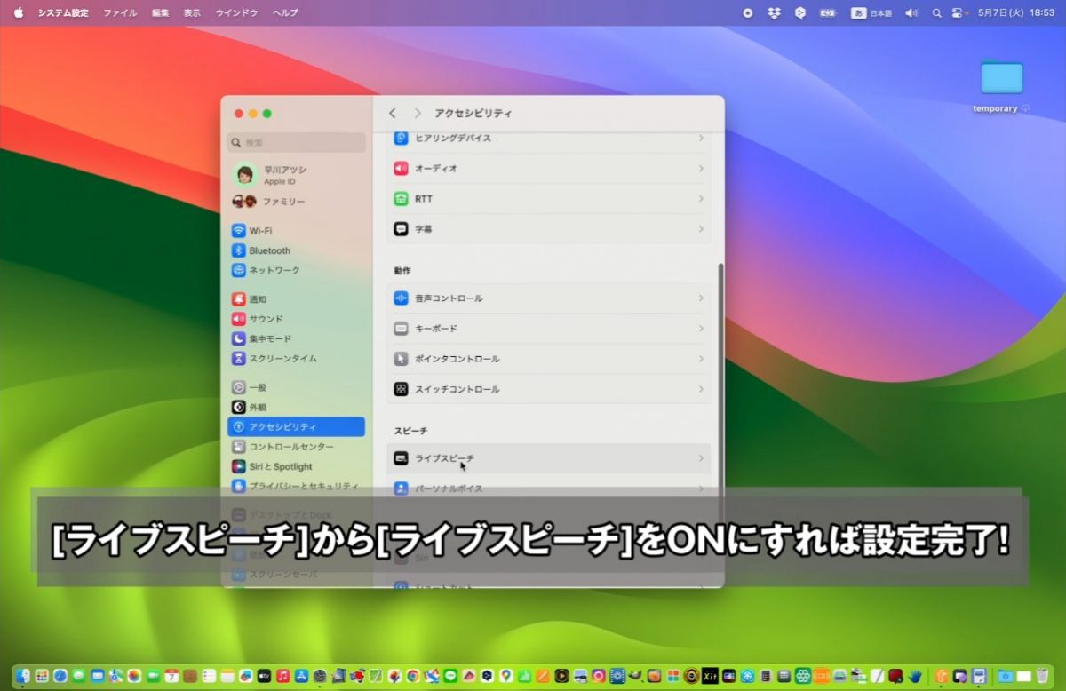The height and width of the screenshot is (691, 1066).
Task: Open 集中モード in the sidebar
Action: pos(296,338)
